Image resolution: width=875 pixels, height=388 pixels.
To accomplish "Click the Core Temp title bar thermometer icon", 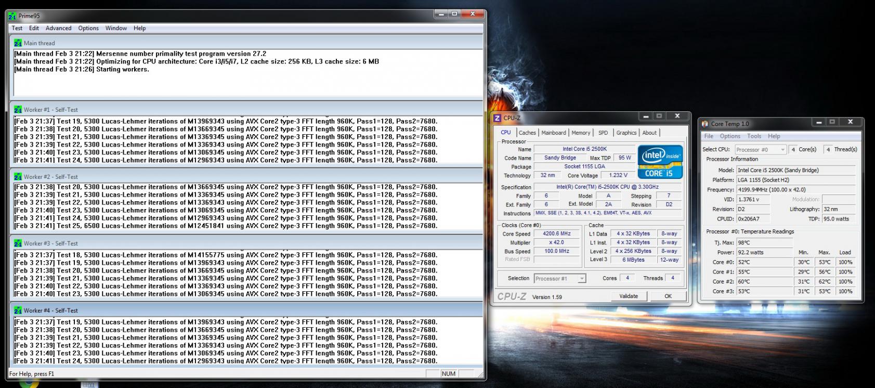I will (705, 124).
